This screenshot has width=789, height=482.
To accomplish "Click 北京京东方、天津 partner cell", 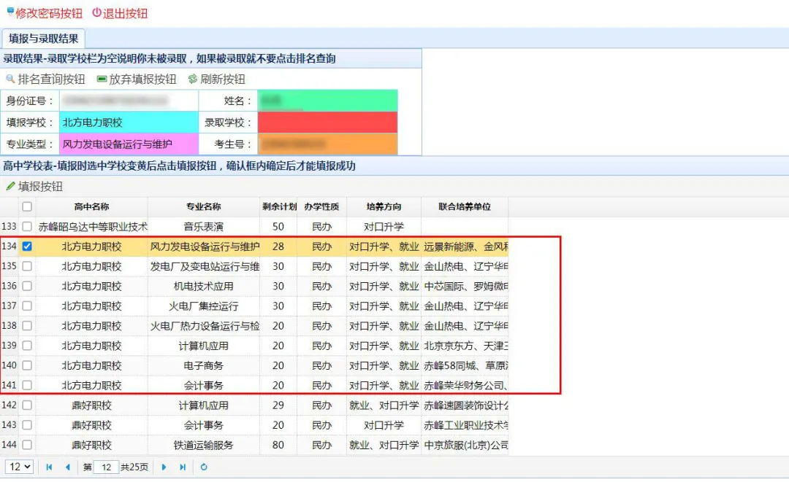I will 465,346.
